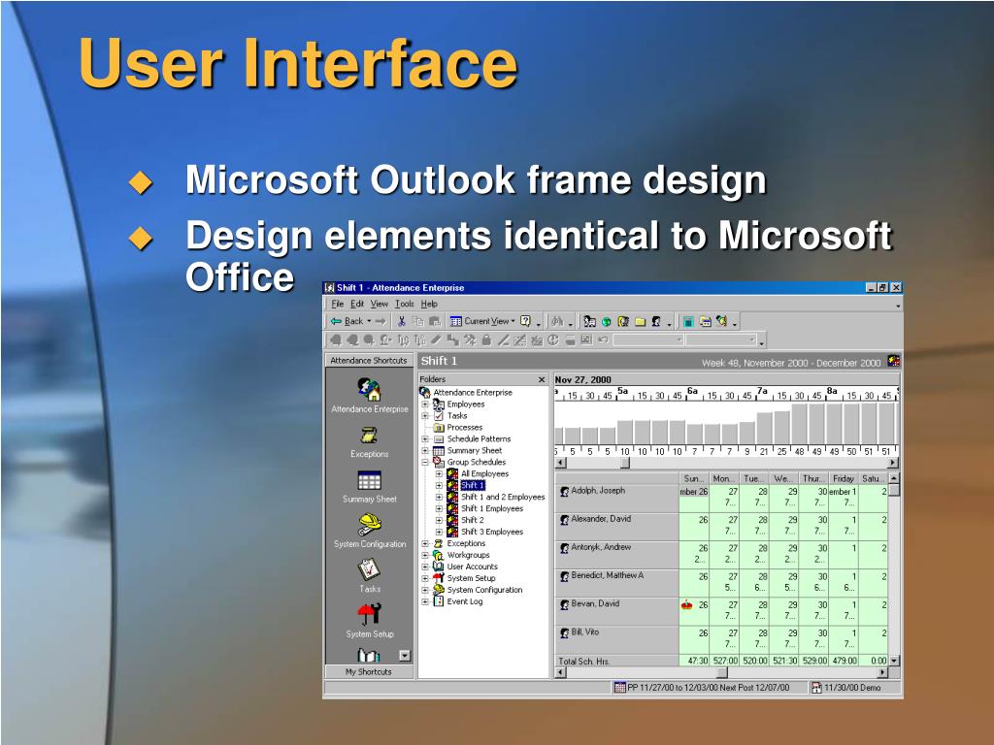The width and height of the screenshot is (994, 745).
Task: Open the Tasks clipboard shortcut icon
Action: (369, 569)
